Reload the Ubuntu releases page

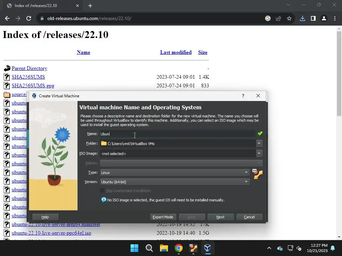click(x=29, y=19)
